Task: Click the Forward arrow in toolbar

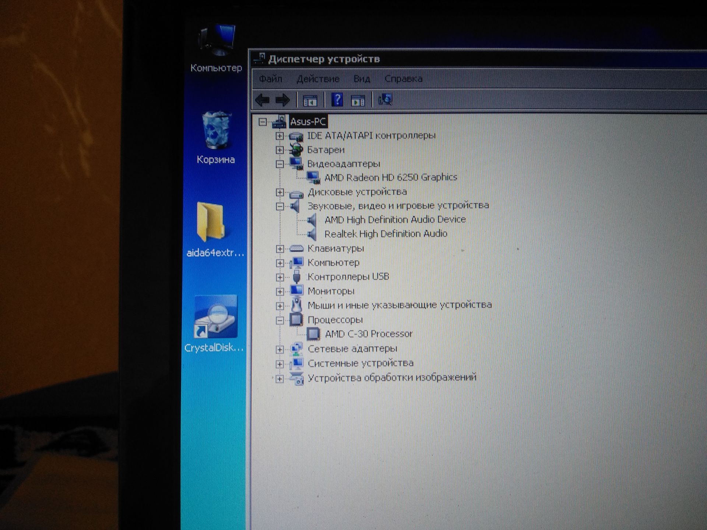Action: [283, 100]
